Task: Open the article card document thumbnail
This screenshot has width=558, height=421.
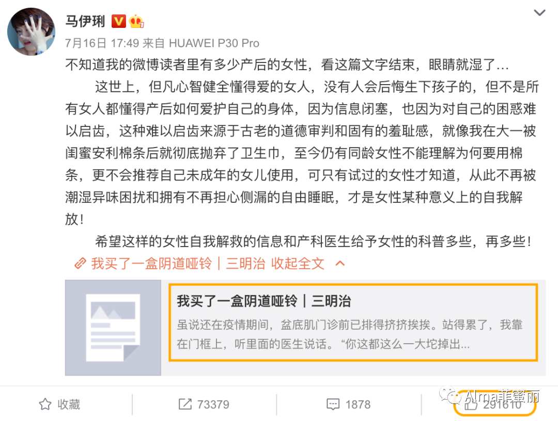Action: click(x=113, y=328)
